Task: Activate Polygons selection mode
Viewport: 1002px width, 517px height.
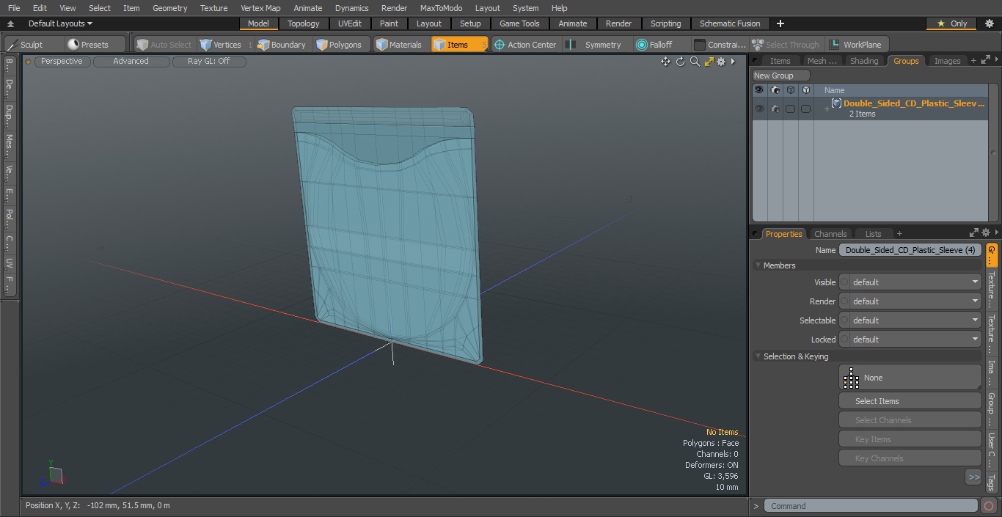Action: point(339,45)
